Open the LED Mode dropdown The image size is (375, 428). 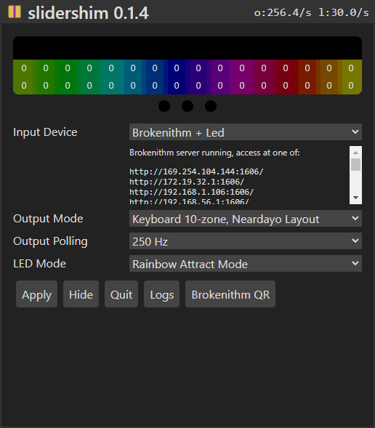pos(246,264)
